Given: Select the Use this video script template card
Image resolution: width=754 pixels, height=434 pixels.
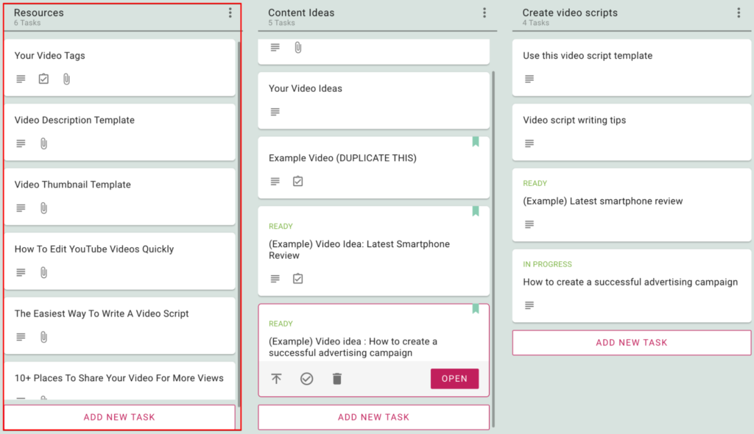Looking at the screenshot, I should 631,67.
